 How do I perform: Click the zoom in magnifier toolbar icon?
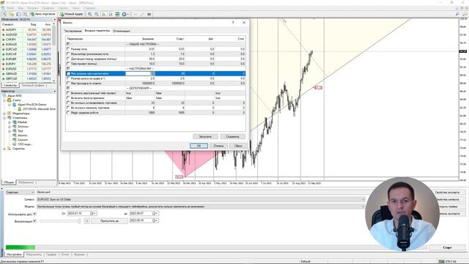coord(89,14)
